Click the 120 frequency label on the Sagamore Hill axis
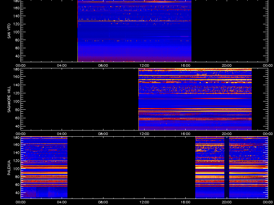Viewport: 274px width, 205px height. point(16,93)
